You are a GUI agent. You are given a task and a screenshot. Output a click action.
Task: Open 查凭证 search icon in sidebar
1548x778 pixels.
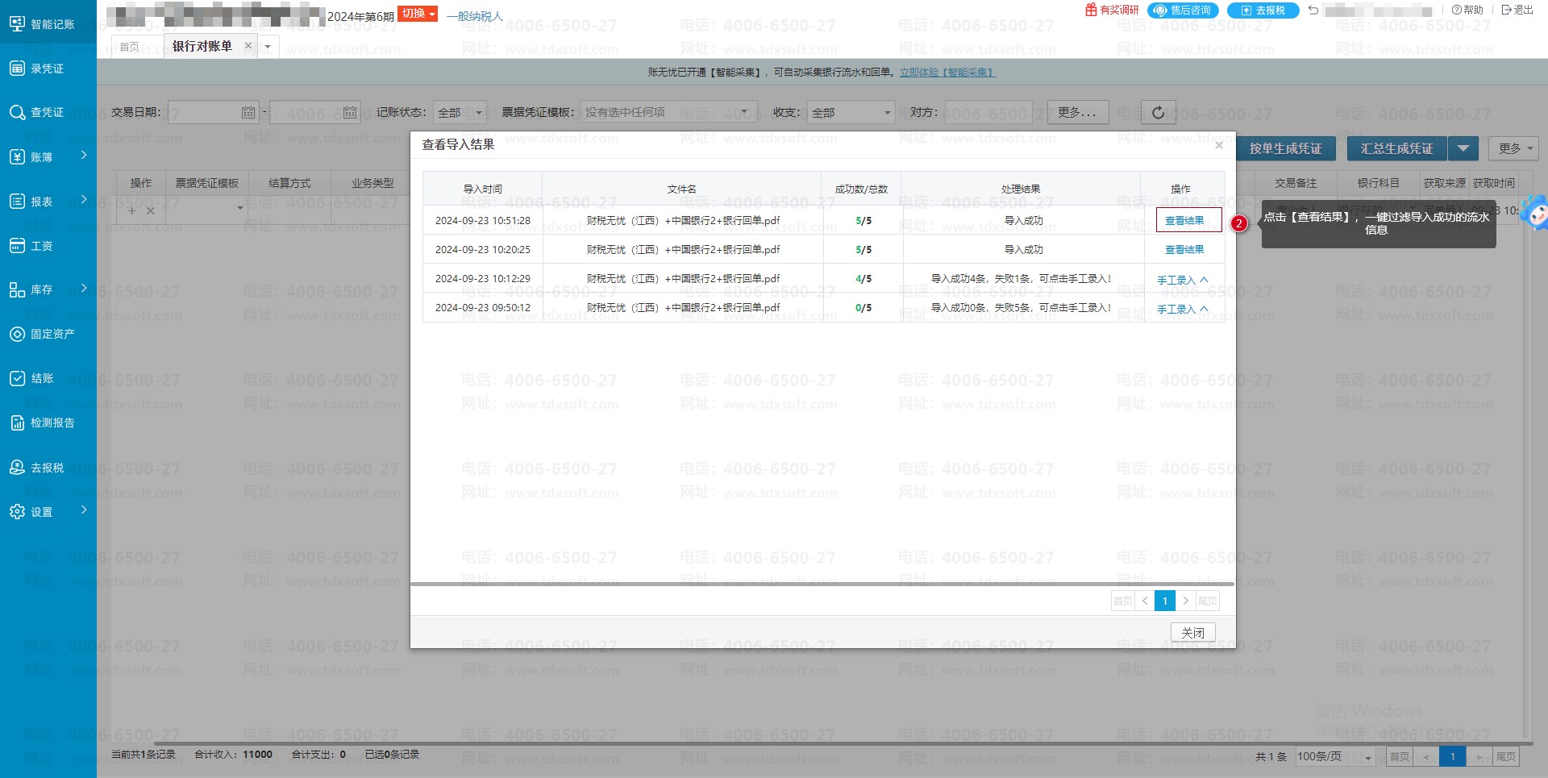(17, 113)
